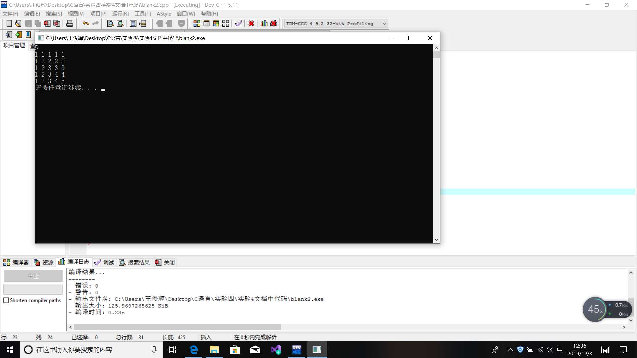Open the 搜索[S] menu
This screenshot has width=637, height=358.
pyautogui.click(x=54, y=14)
